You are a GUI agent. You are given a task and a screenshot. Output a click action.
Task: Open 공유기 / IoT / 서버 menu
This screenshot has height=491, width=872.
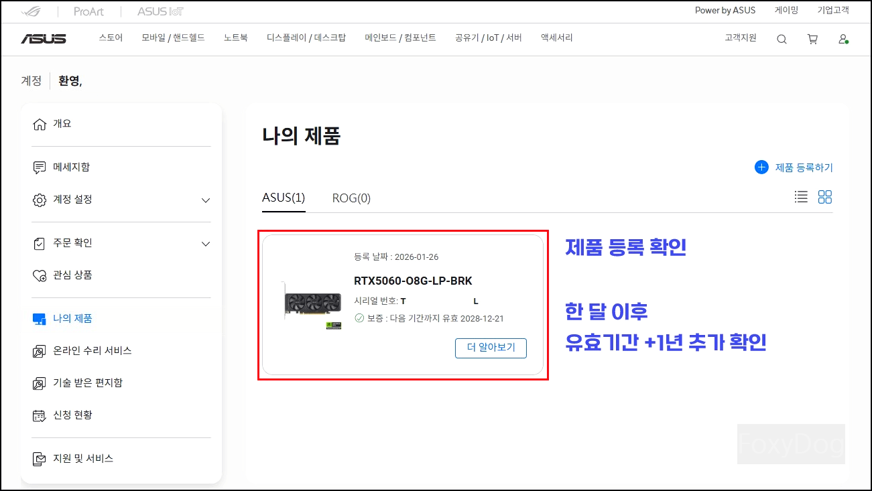click(x=488, y=38)
